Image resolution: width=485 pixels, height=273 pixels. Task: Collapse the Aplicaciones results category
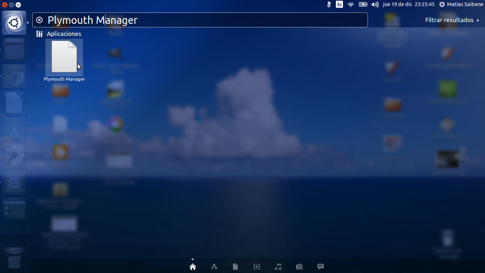click(x=59, y=34)
